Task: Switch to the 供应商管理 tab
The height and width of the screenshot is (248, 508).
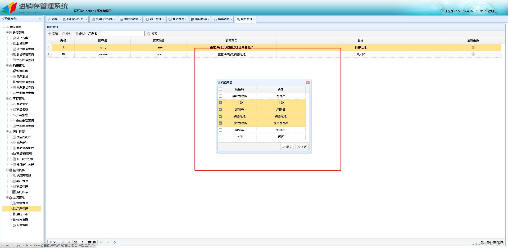Action: [x=131, y=19]
